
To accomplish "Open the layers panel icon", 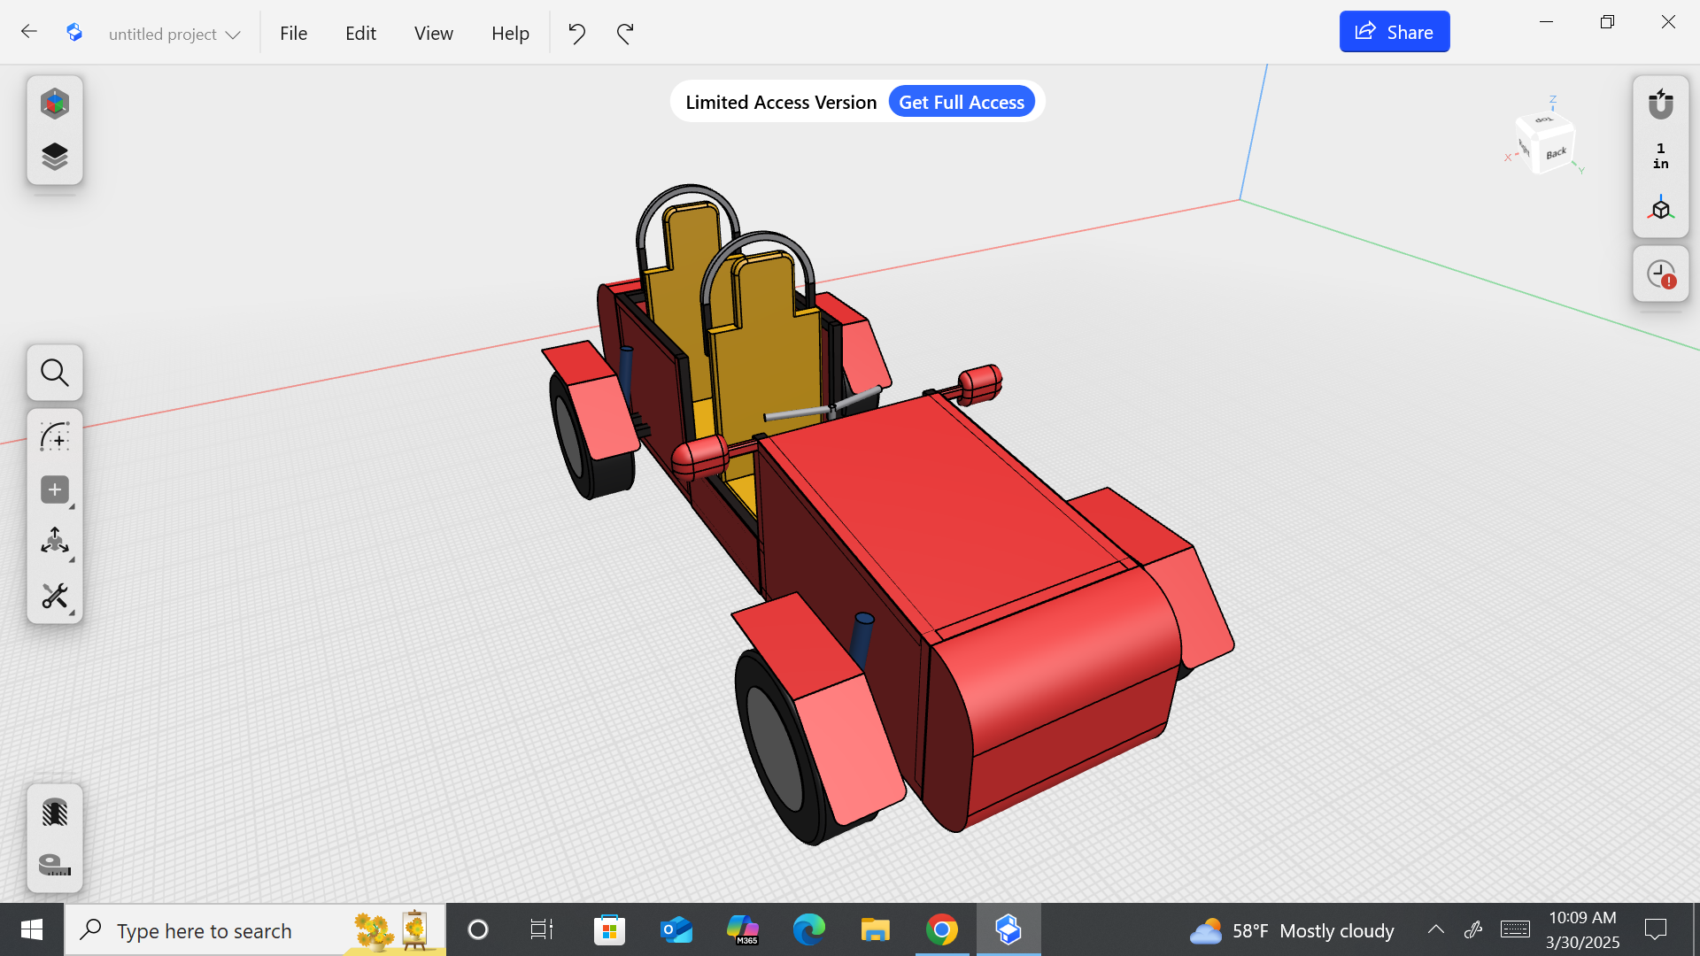I will (x=55, y=157).
